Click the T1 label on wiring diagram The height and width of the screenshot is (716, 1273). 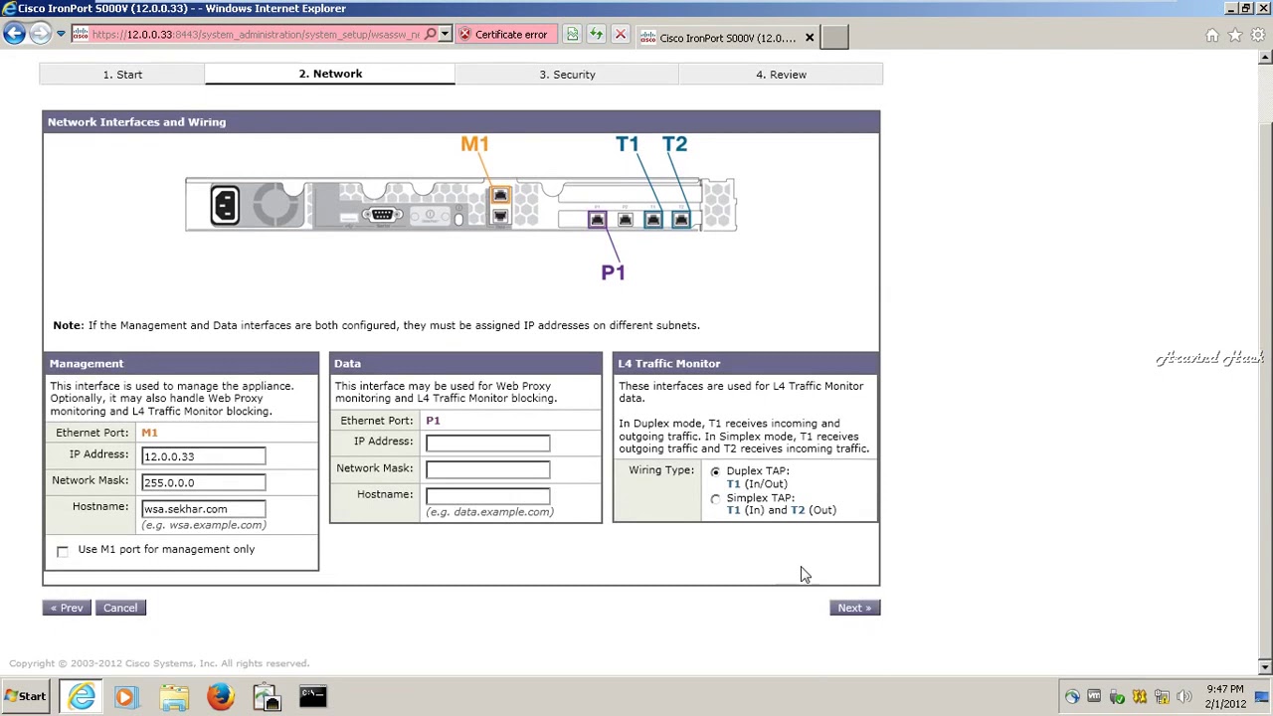[x=628, y=144]
